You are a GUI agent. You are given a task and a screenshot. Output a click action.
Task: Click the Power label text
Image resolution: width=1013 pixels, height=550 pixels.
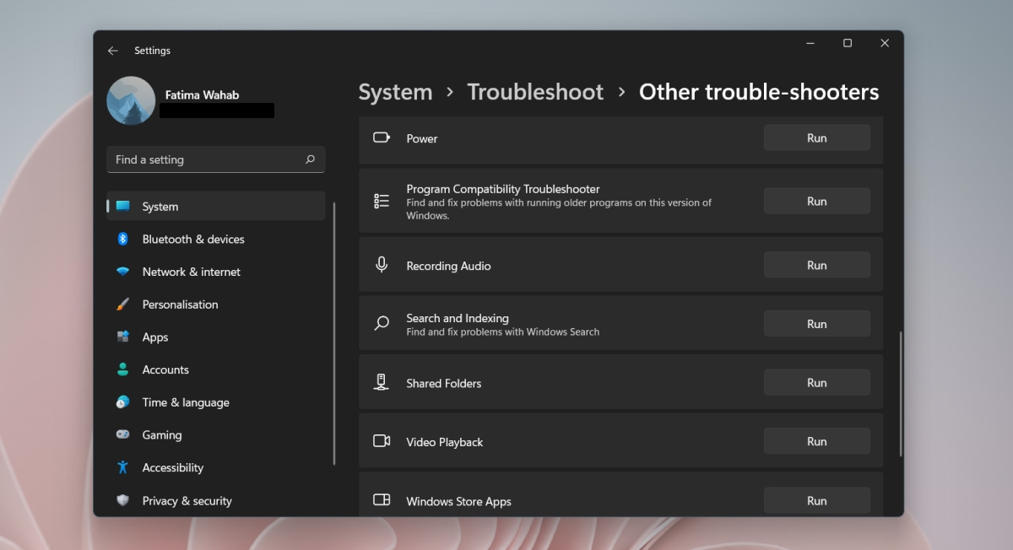click(421, 138)
